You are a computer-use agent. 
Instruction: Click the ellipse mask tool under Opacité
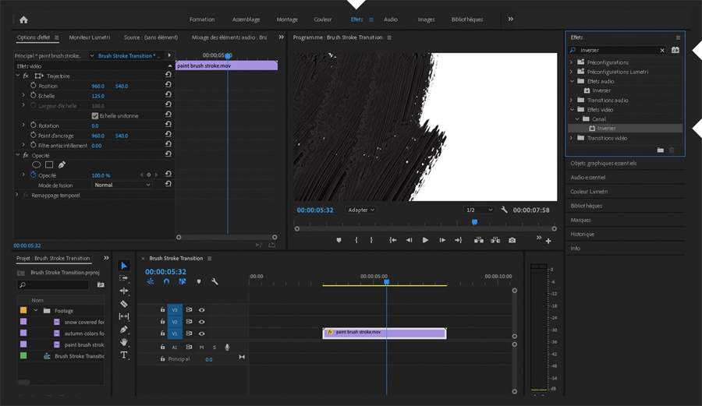(36, 165)
